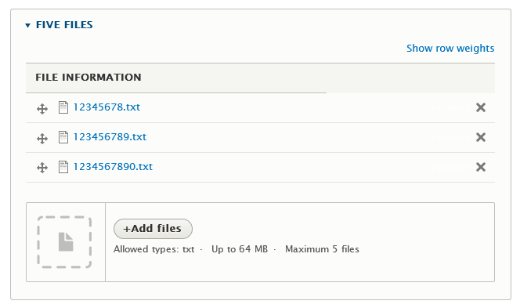
Task: Open the 1234567890.txt file link
Action: click(x=113, y=167)
